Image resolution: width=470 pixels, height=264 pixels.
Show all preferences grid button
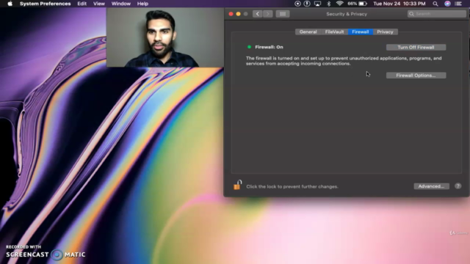click(x=283, y=14)
